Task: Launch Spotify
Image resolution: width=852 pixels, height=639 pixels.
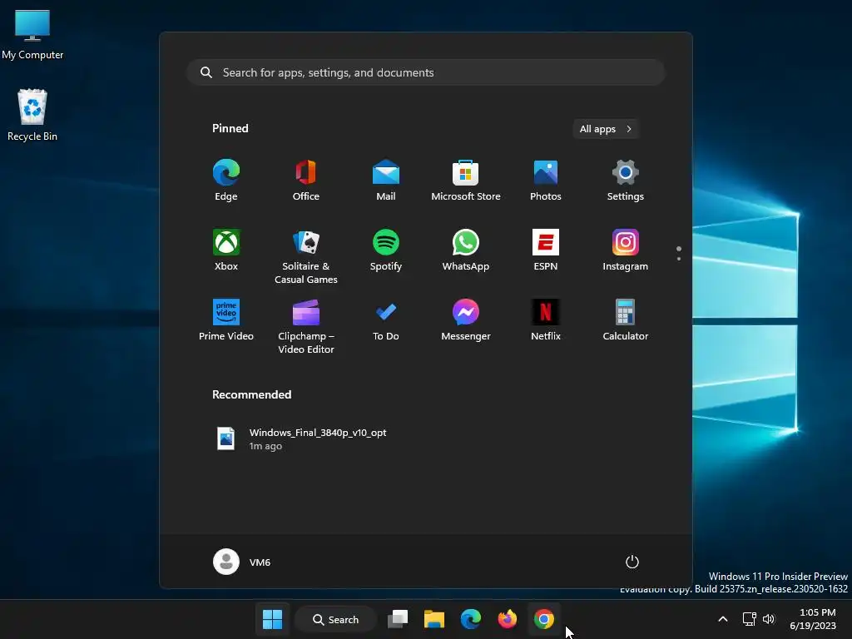Action: (x=386, y=250)
